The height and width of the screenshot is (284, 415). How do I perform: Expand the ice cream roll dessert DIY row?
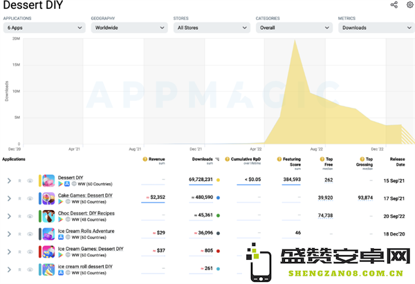tap(9, 269)
